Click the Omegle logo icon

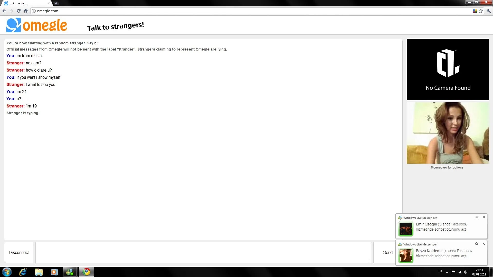tap(13, 25)
